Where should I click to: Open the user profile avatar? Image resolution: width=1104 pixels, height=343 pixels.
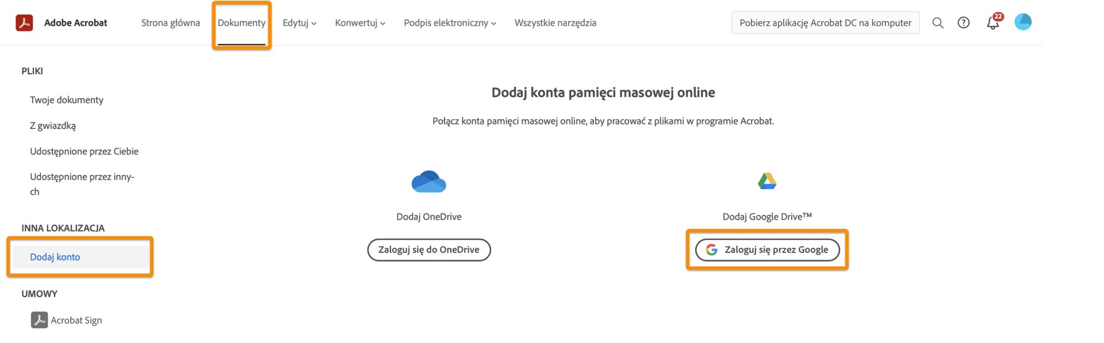pos(1023,22)
